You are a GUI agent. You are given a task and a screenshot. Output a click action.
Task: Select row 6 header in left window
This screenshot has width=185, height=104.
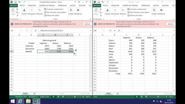click(x=11, y=51)
